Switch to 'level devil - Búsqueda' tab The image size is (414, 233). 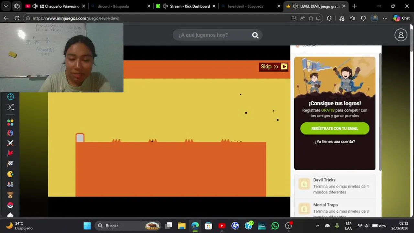pyautogui.click(x=251, y=6)
